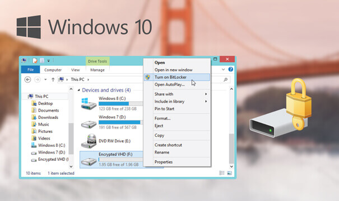Select Open AutoPlay... entry

tap(169, 84)
